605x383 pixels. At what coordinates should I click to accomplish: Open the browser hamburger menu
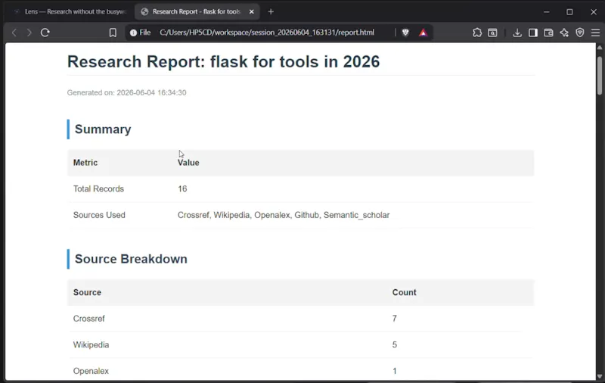(595, 33)
